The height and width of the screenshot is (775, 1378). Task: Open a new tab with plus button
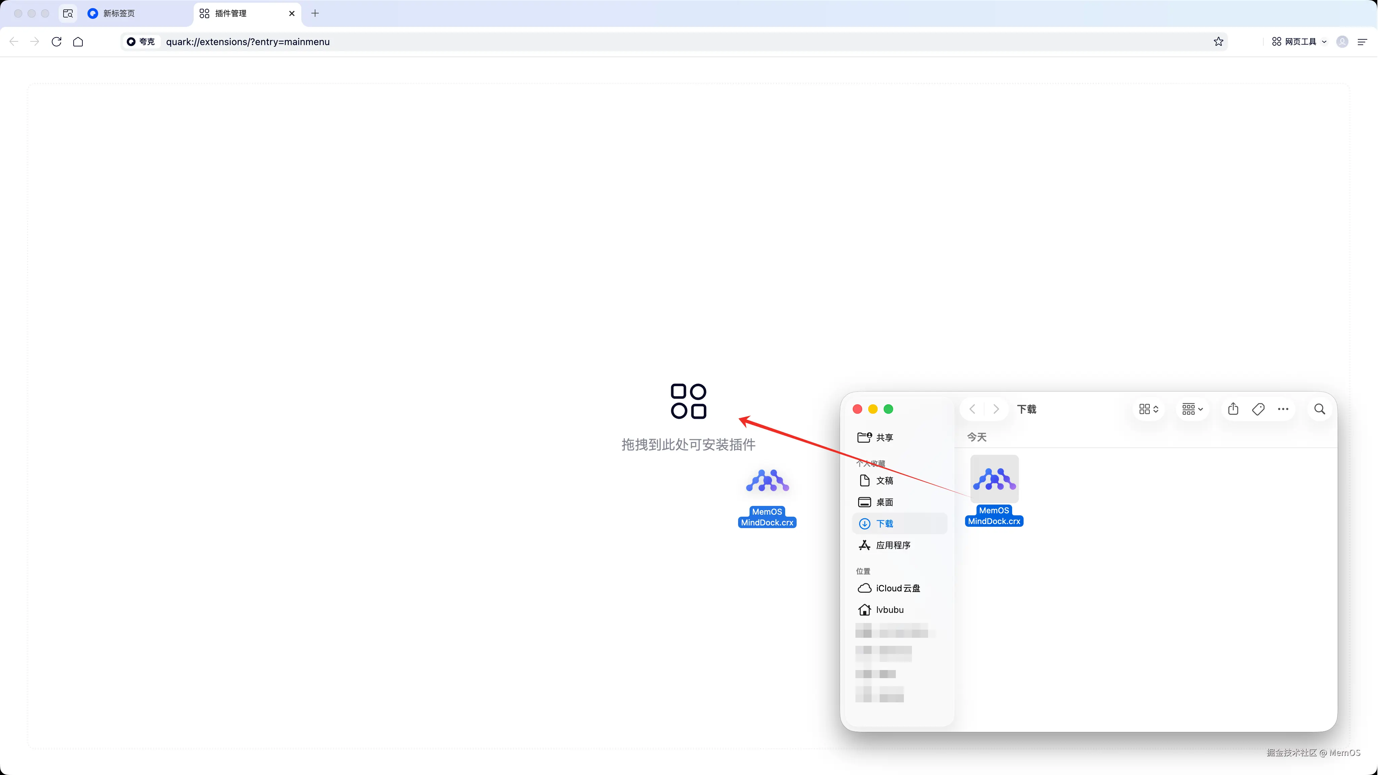[315, 13]
